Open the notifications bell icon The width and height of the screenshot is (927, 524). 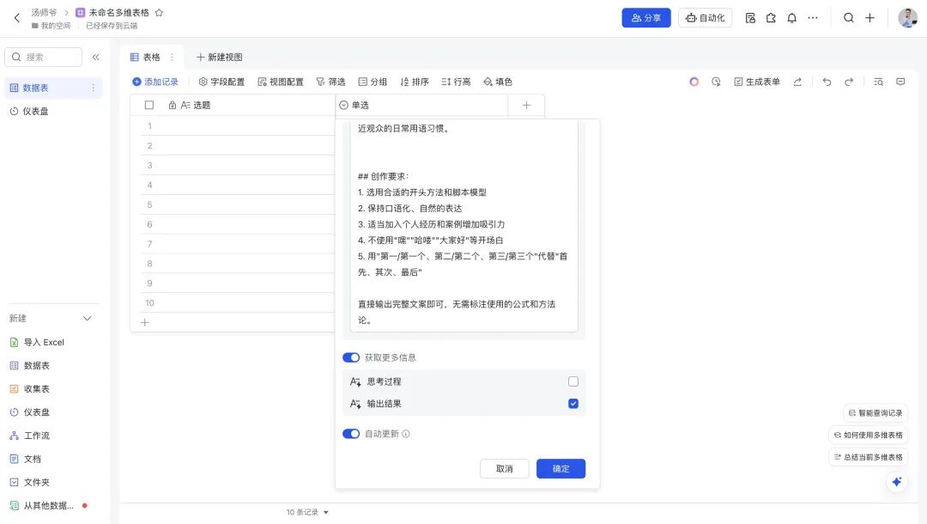click(x=791, y=18)
